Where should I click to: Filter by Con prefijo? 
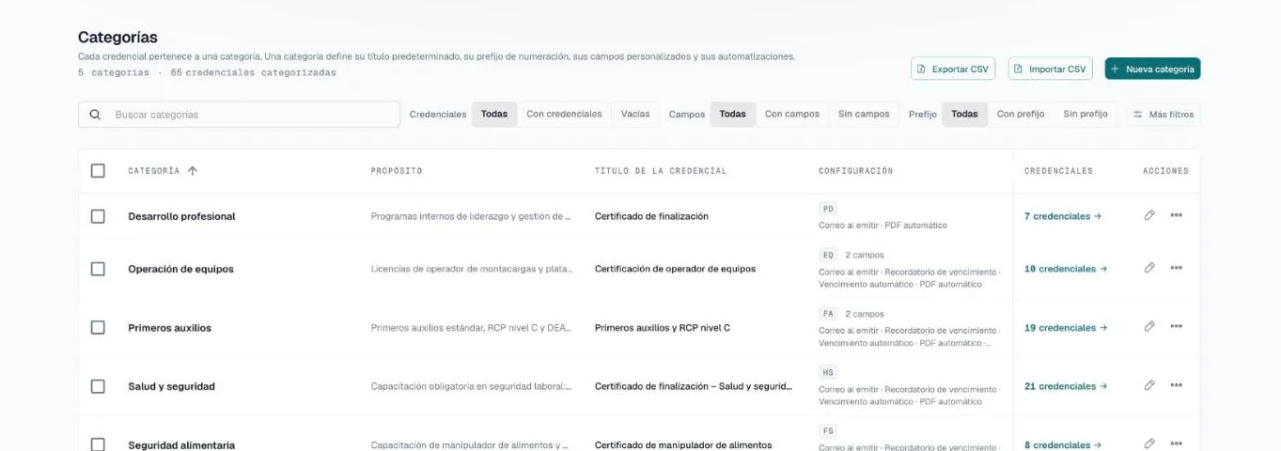[x=1021, y=115]
